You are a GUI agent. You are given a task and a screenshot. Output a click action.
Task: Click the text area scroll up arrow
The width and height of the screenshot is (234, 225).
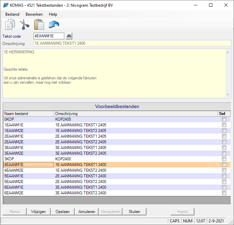coord(228,52)
